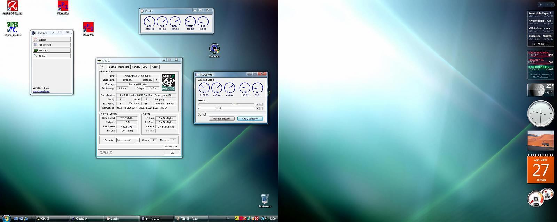Screen dimensions: 557x222
Task: Go to previous feed headlines page
Action: (x=534, y=44)
